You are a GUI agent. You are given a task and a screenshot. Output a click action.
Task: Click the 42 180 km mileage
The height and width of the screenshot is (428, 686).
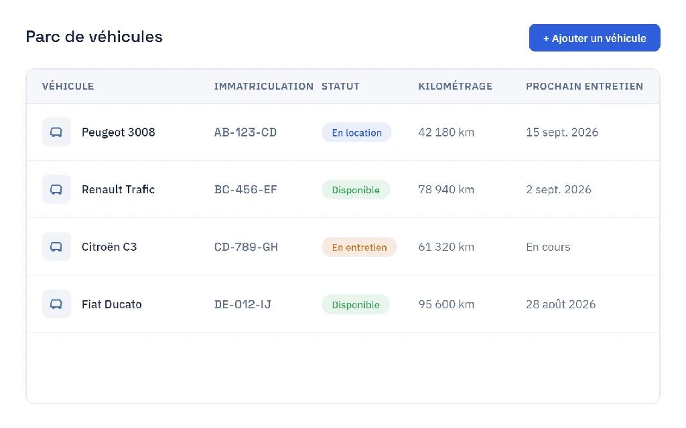(446, 132)
